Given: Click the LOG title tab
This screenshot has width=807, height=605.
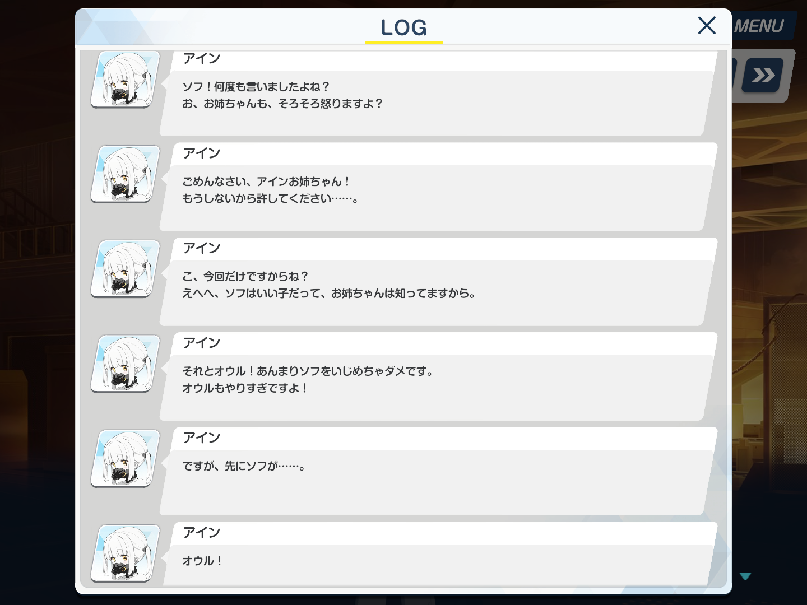Looking at the screenshot, I should click(x=403, y=27).
